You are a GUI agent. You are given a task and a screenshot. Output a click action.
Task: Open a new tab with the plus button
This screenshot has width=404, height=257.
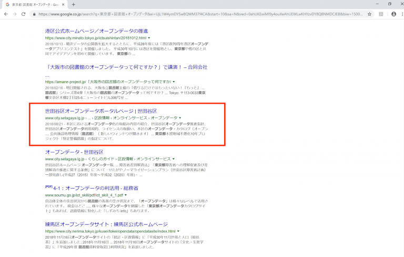click(74, 4)
